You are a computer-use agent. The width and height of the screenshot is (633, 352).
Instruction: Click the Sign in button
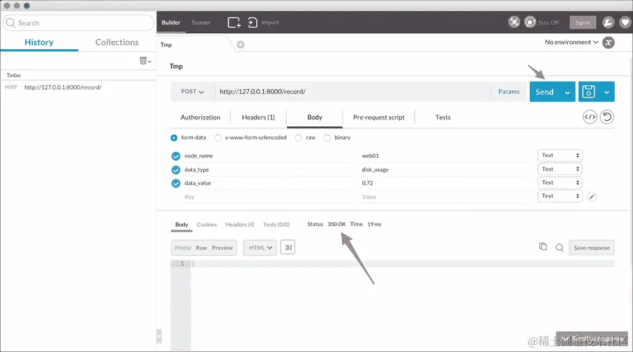click(582, 23)
